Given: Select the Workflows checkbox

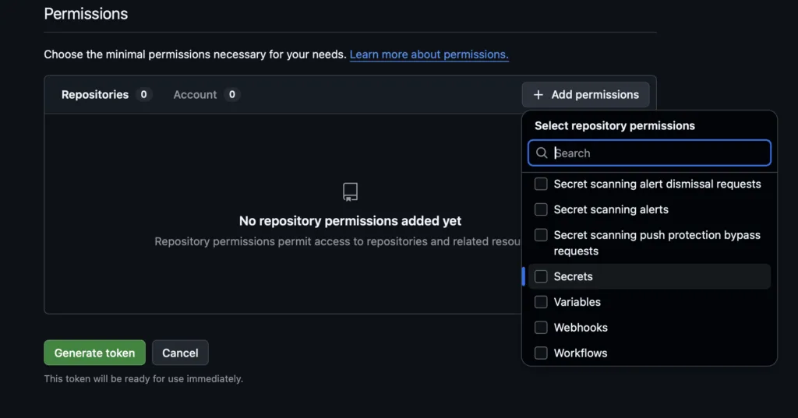Looking at the screenshot, I should [x=541, y=353].
